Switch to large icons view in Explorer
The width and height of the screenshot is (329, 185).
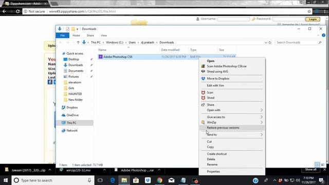(x=323, y=164)
